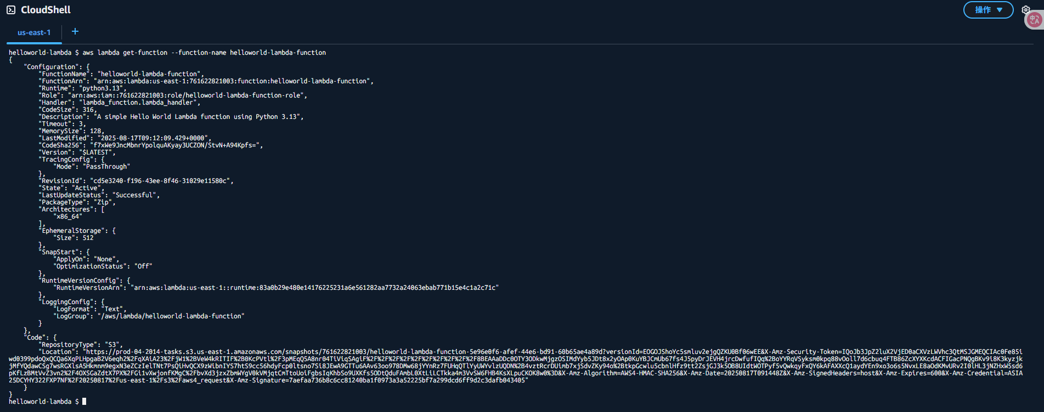Viewport: 1044px width, 412px height.
Task: Click the "Role" ARN line
Action: click(173, 95)
